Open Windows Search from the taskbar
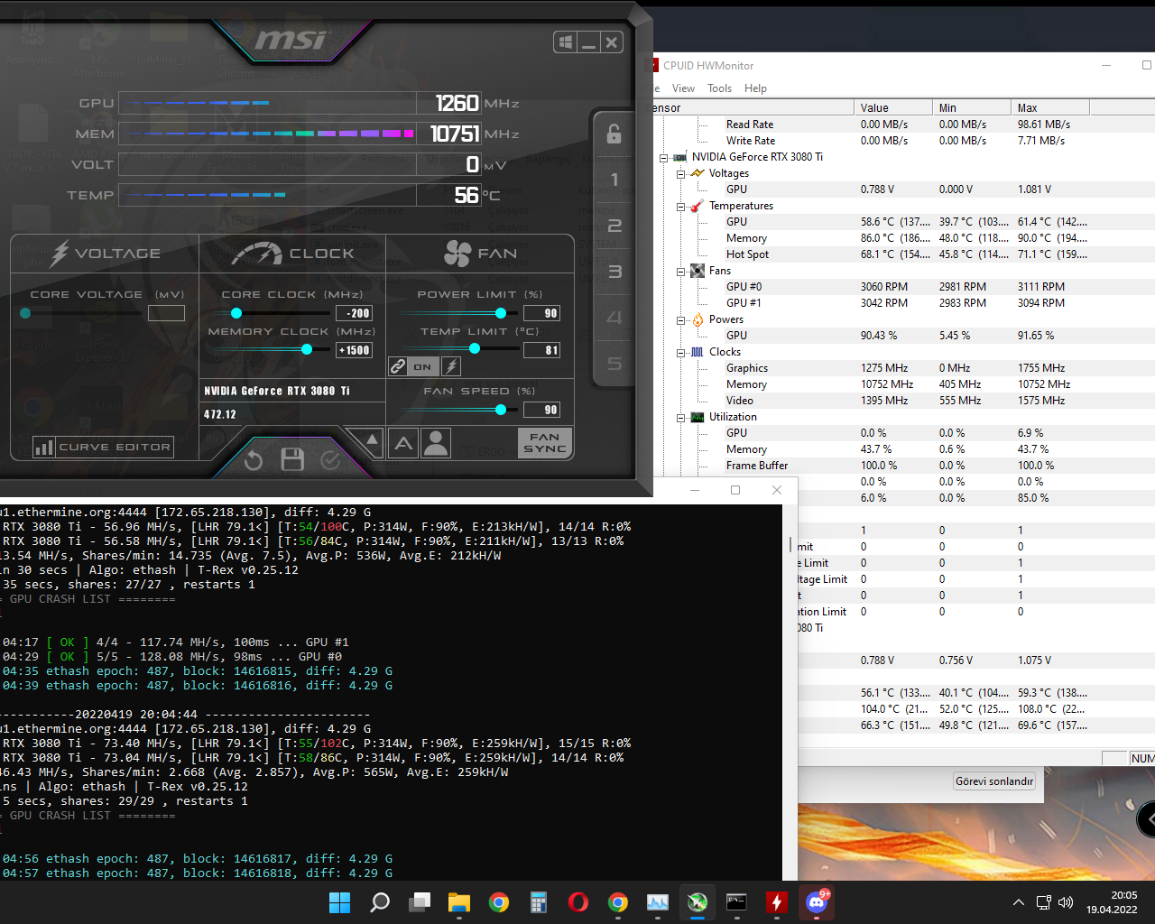Image resolution: width=1155 pixels, height=924 pixels. tap(380, 902)
